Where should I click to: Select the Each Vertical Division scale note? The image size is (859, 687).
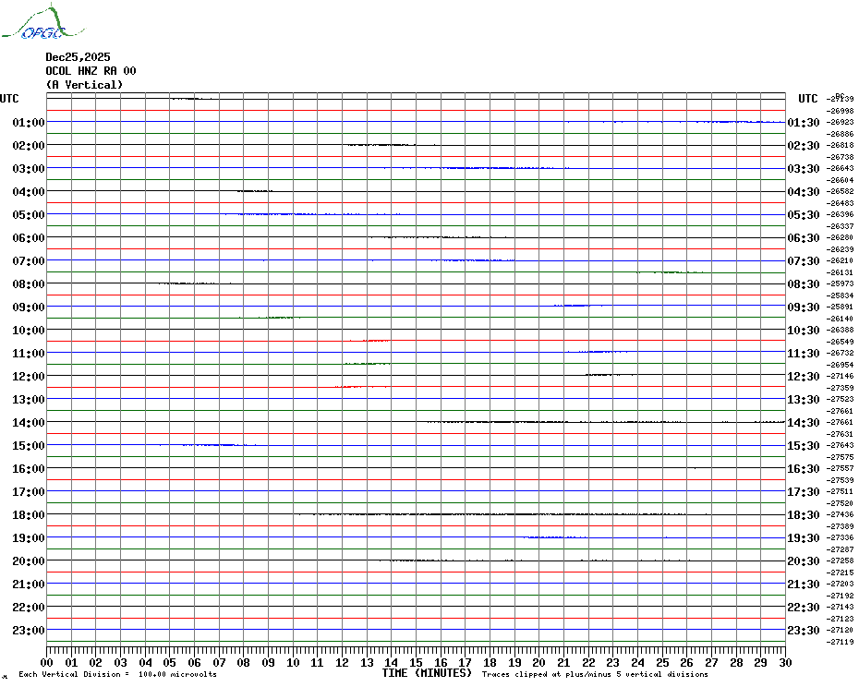(x=118, y=674)
